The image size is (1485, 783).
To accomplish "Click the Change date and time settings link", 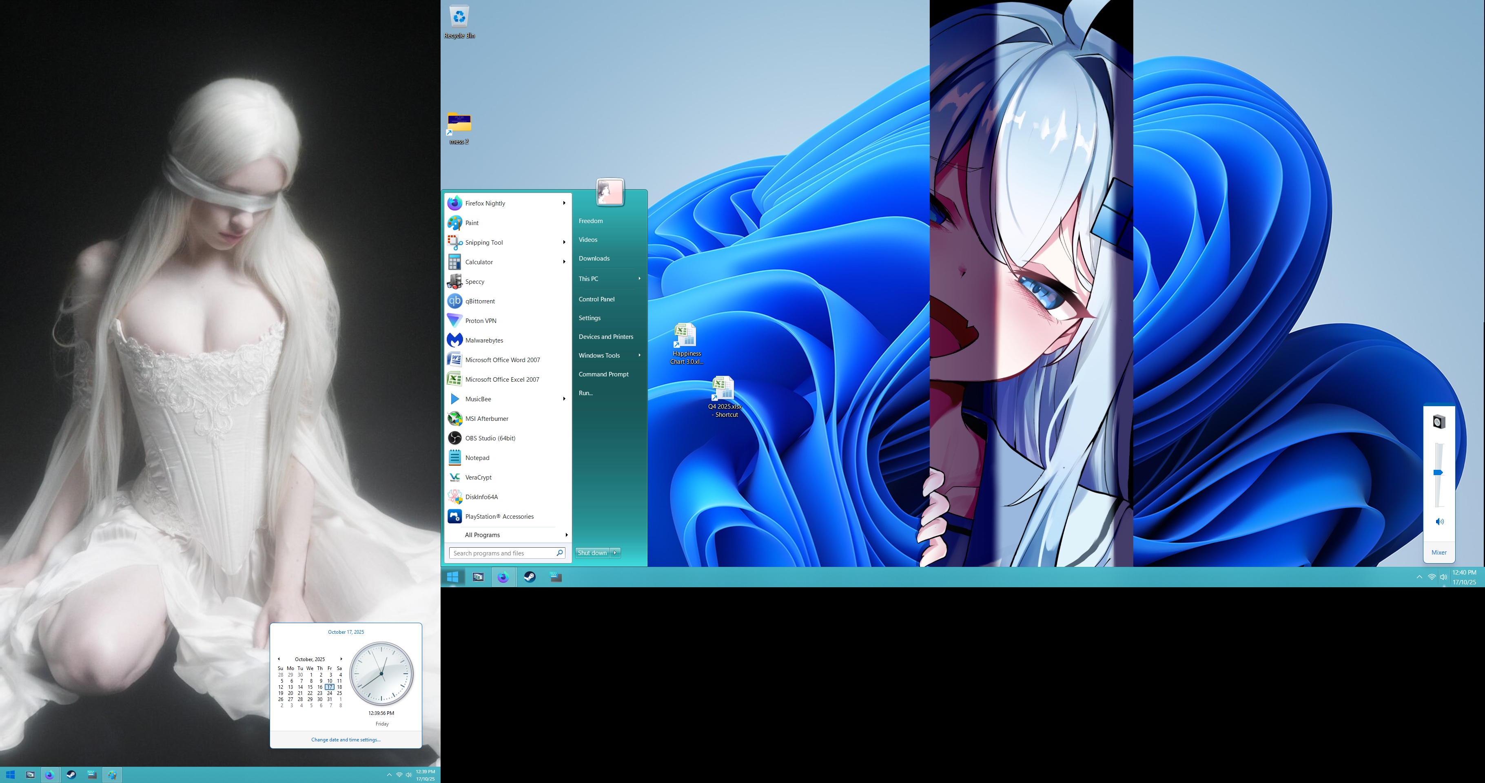I will [x=345, y=740].
